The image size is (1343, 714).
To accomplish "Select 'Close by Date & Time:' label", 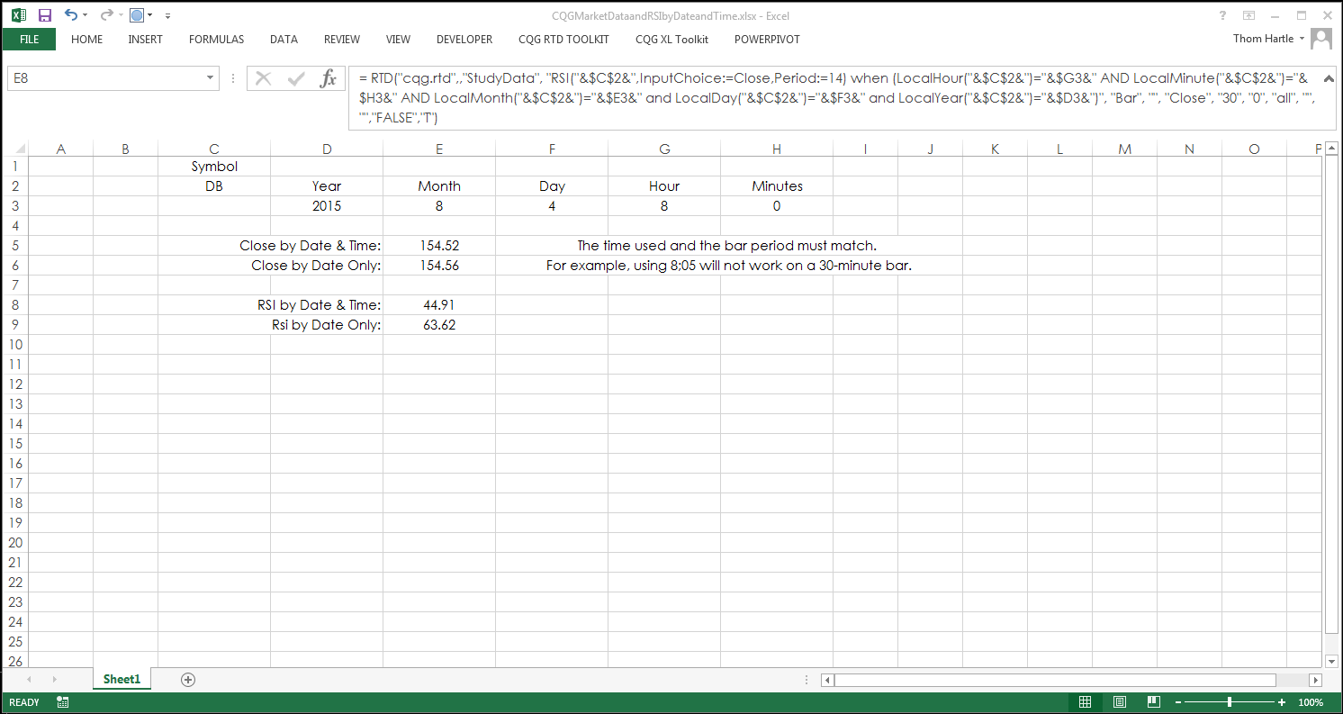I will [x=311, y=246].
